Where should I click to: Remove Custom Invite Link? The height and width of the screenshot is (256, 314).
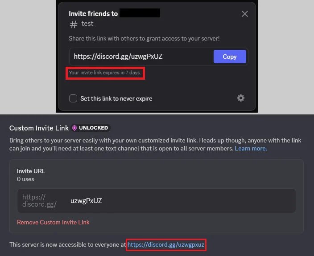53,222
